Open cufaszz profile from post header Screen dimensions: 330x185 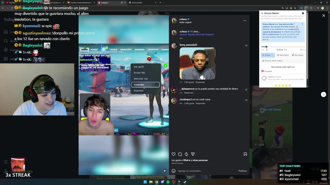(x=183, y=19)
